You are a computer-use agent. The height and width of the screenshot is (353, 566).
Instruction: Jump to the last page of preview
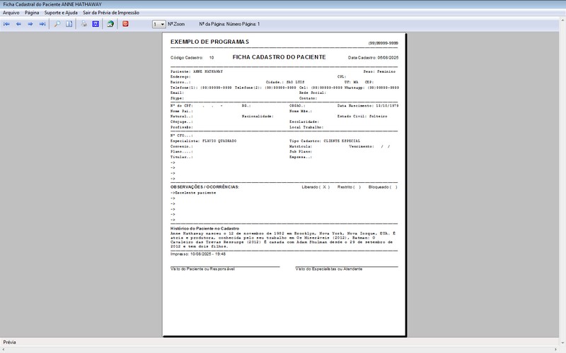click(x=42, y=24)
